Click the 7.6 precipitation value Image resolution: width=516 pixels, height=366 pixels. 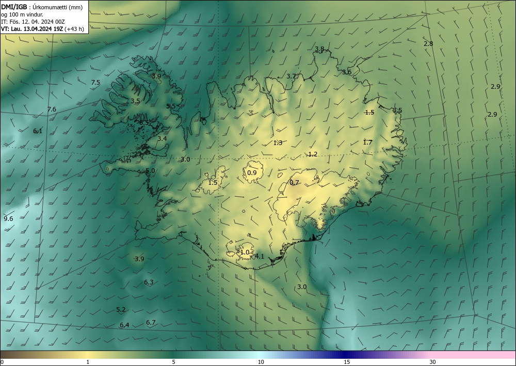(x=52, y=109)
